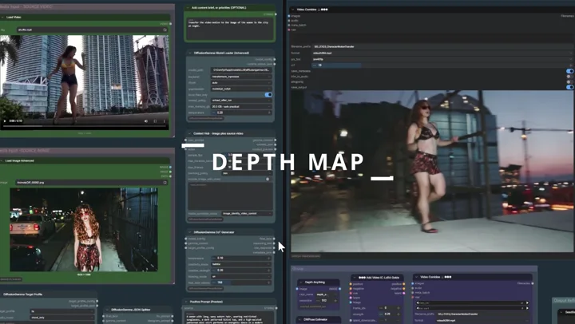Toggle save_output in top Video Combine
This screenshot has height=324, width=575.
[569, 87]
